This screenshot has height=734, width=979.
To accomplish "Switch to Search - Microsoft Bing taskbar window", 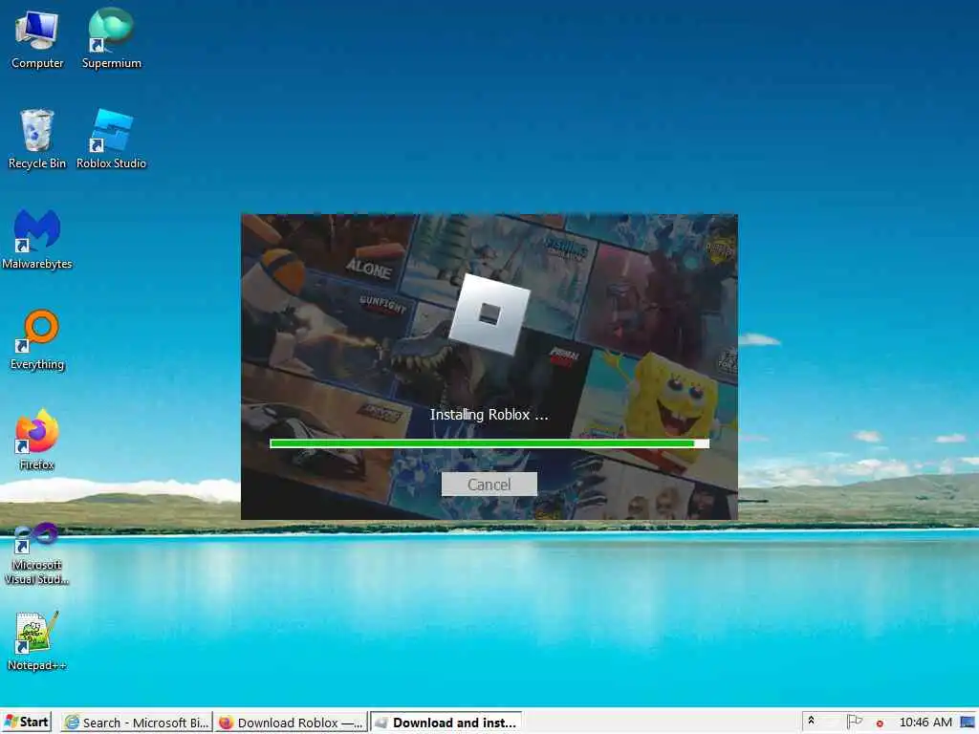I will coord(137,723).
